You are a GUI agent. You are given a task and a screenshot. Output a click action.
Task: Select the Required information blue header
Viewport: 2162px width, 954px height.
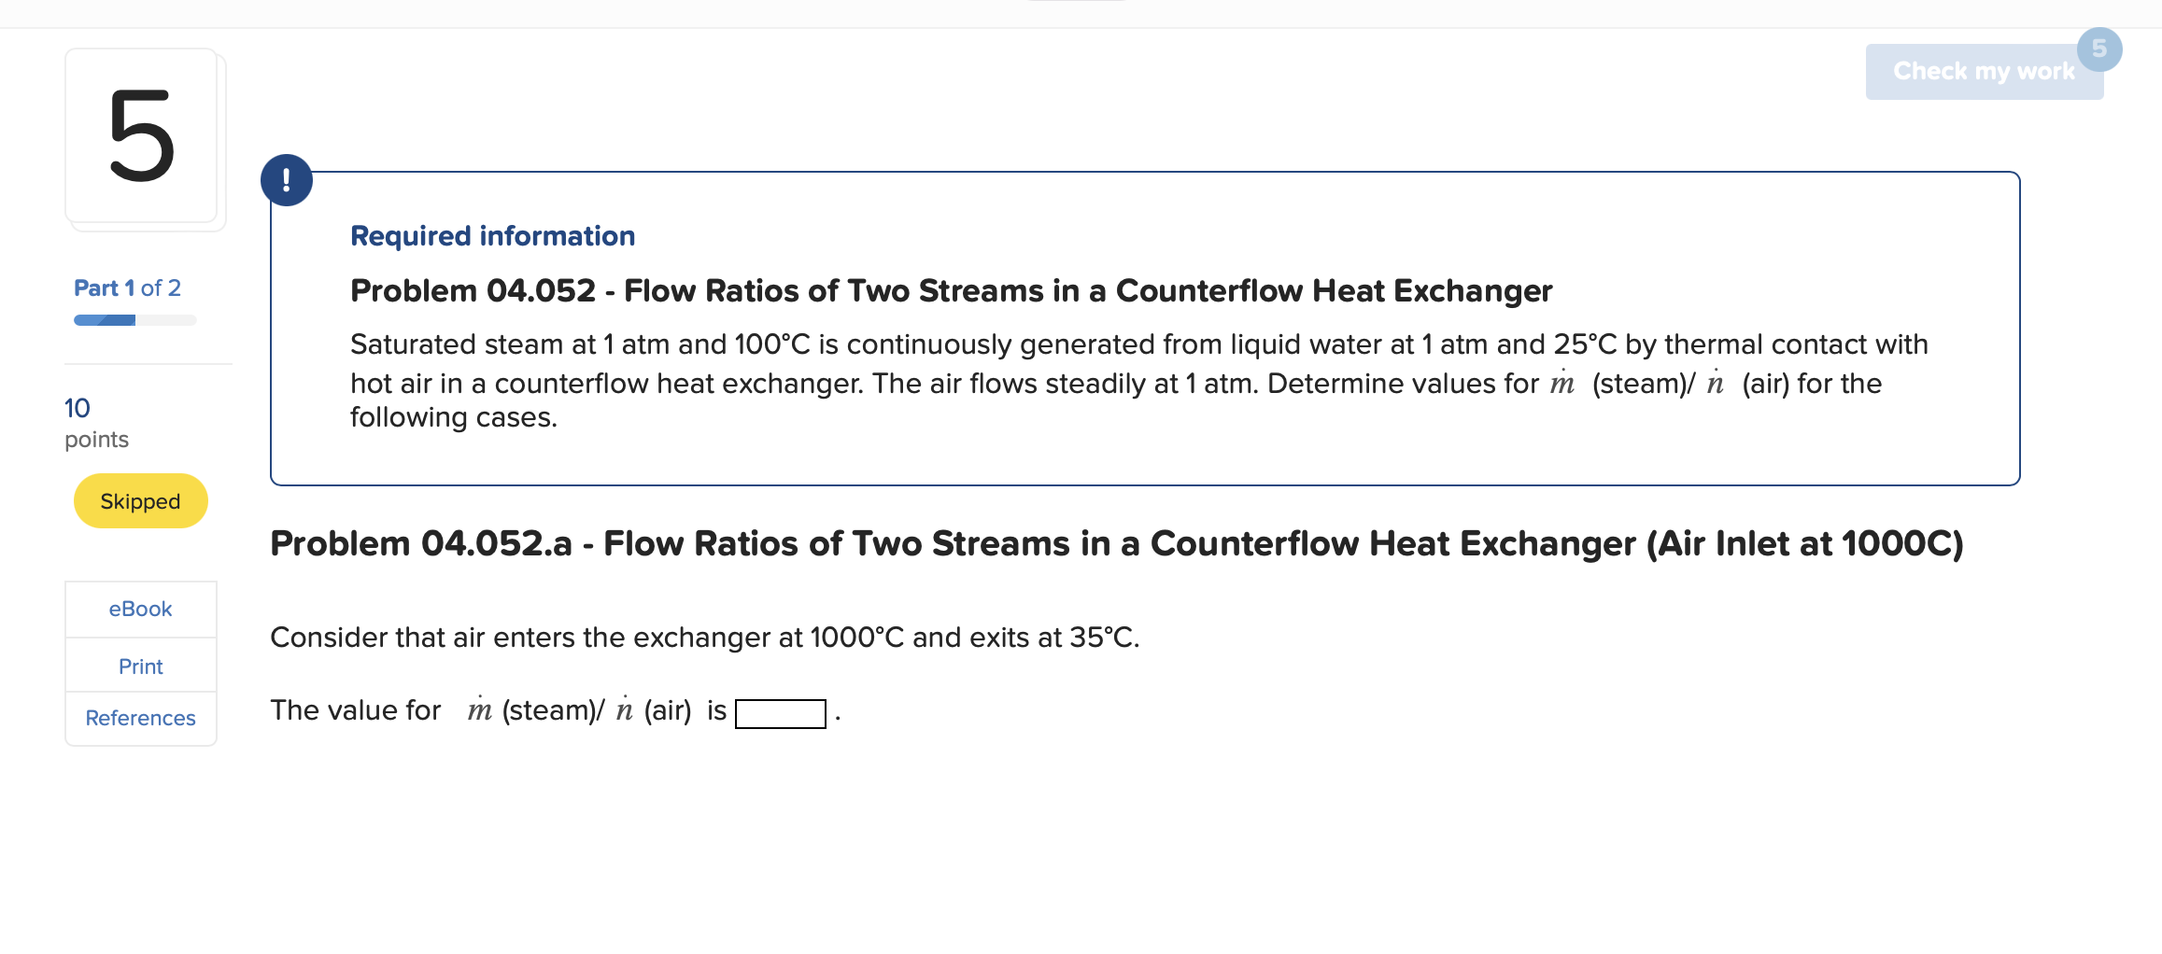(x=492, y=235)
